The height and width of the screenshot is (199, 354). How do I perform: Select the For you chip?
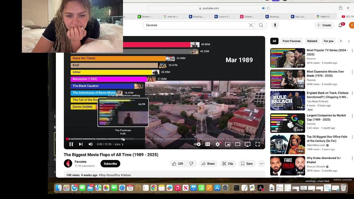click(x=329, y=41)
